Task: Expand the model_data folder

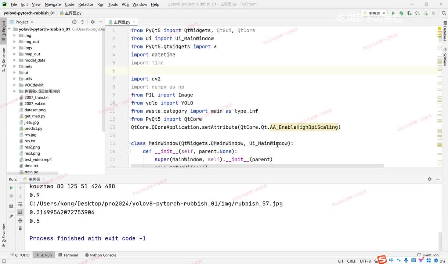Action: pos(15,60)
